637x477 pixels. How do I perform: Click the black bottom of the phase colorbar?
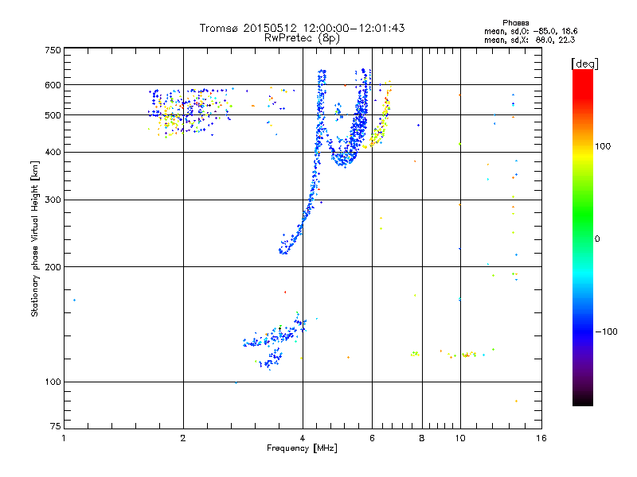[583, 400]
